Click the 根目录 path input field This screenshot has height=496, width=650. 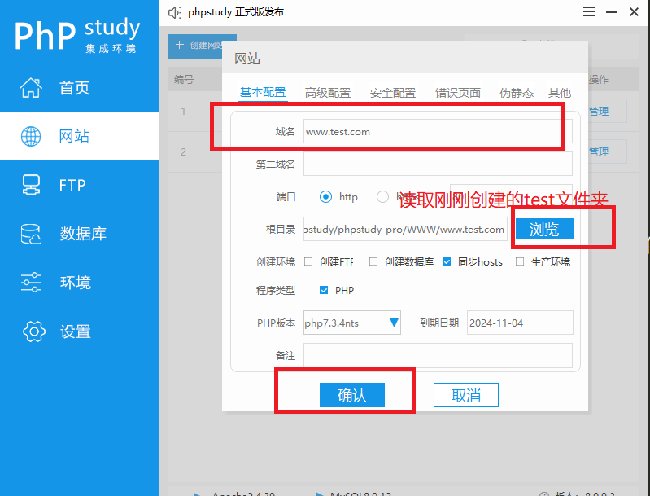pos(405,229)
